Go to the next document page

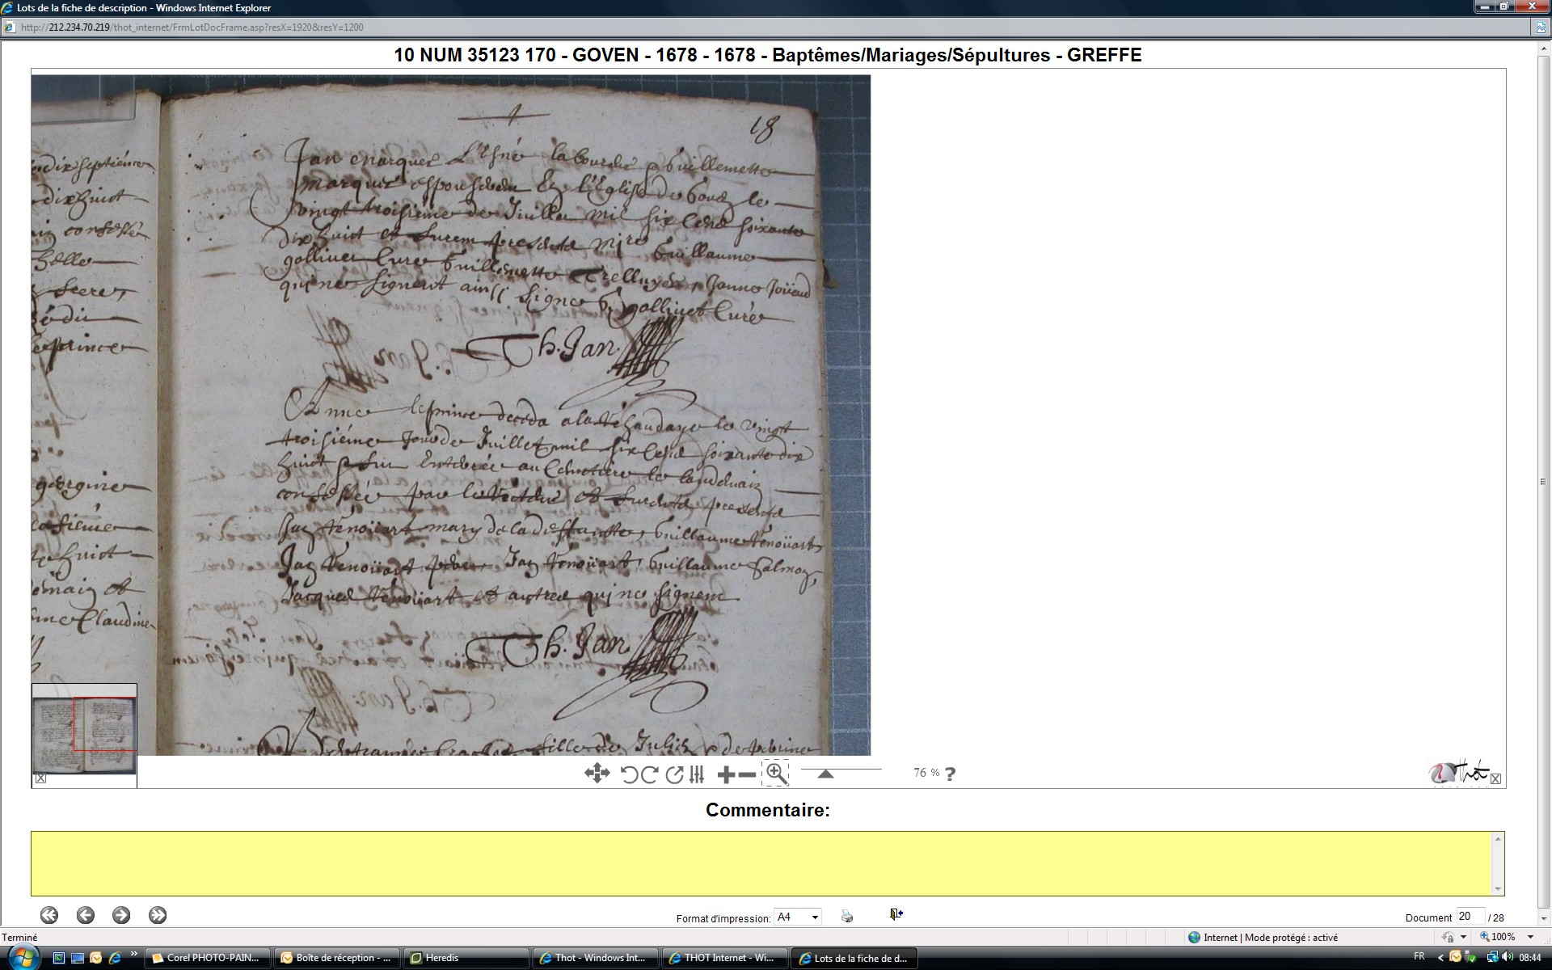121,915
